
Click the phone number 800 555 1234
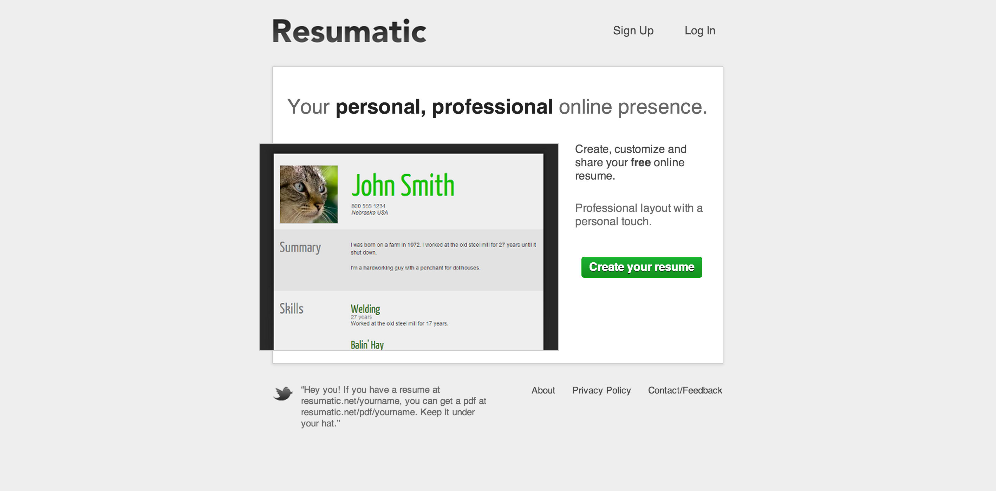tap(368, 206)
